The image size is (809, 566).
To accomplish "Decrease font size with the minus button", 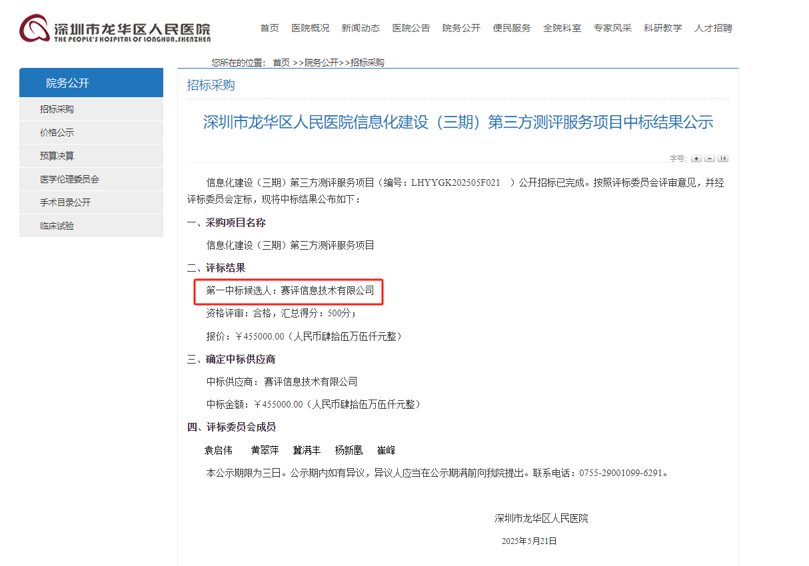I will 710,158.
